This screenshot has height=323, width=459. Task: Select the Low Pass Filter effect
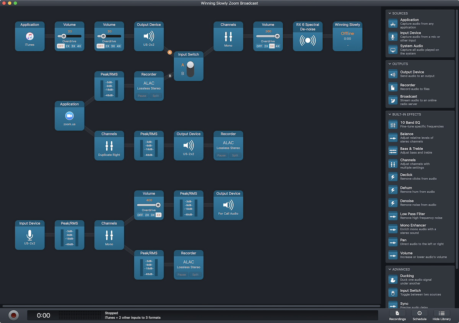(x=420, y=216)
